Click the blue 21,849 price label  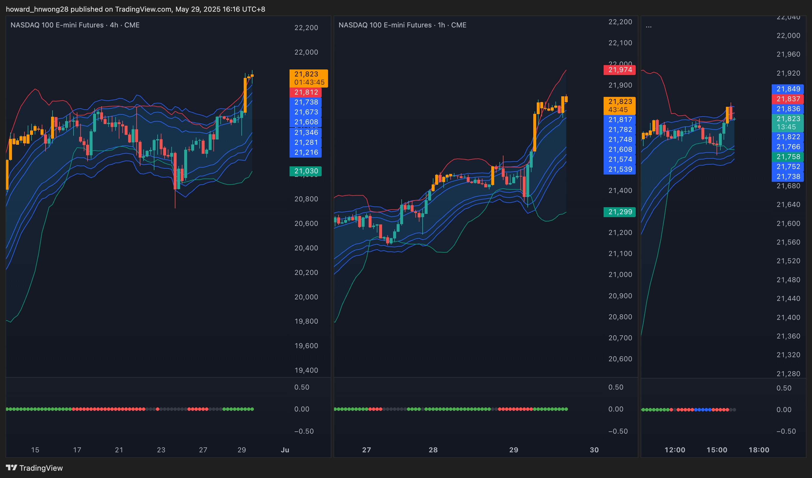coord(787,89)
